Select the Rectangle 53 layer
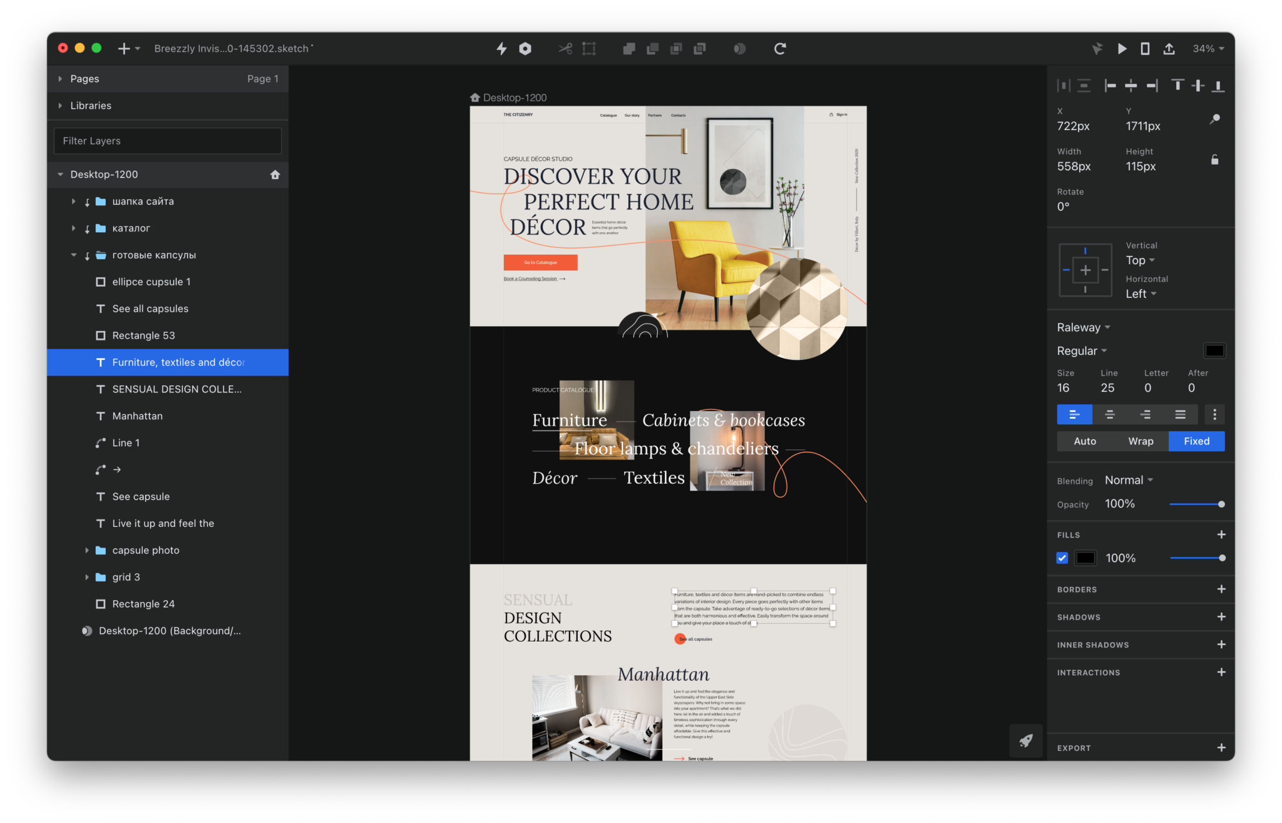Screen dimensions: 1282x823 pos(168,335)
